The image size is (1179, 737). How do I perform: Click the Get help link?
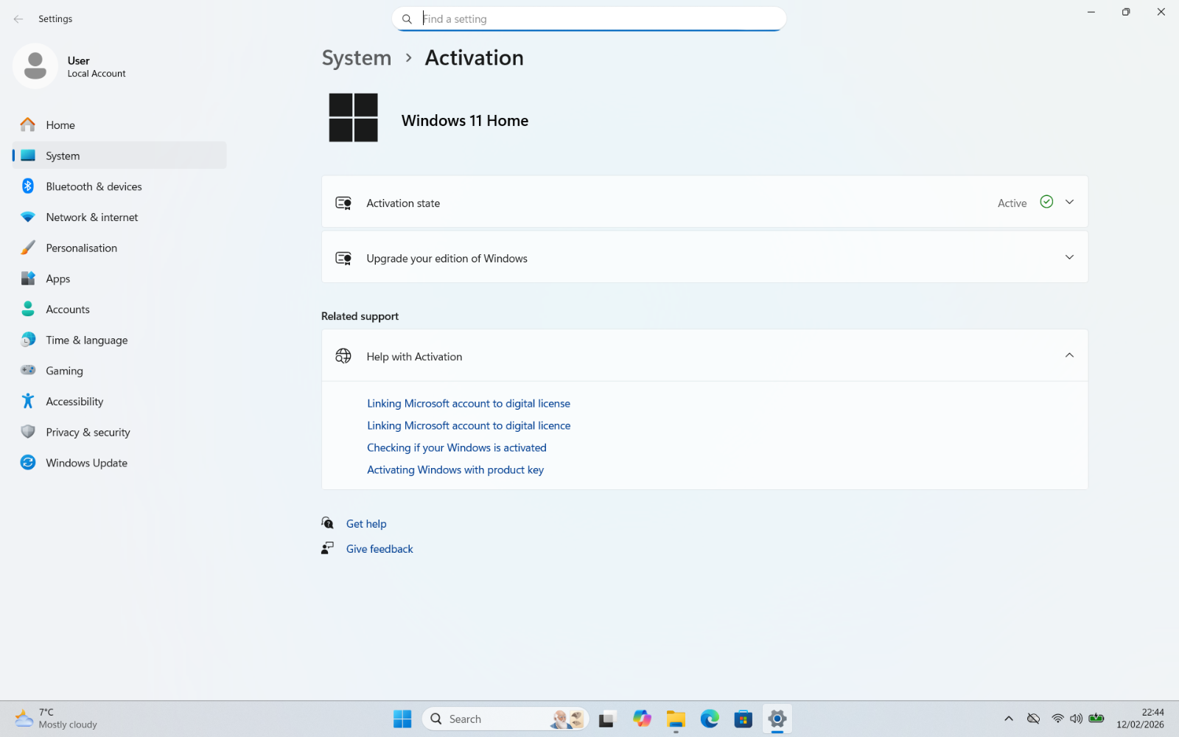[x=366, y=524]
